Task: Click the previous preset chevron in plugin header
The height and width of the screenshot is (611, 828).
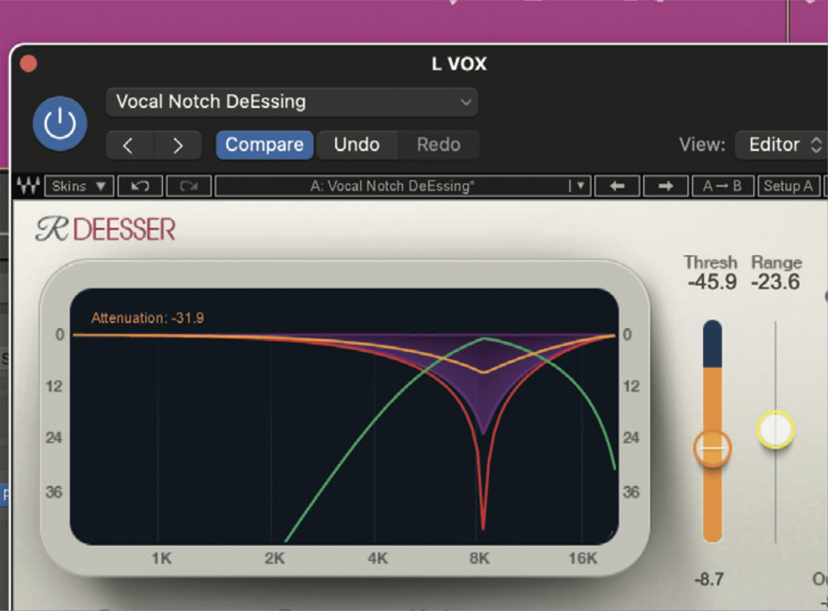Action: pyautogui.click(x=129, y=145)
